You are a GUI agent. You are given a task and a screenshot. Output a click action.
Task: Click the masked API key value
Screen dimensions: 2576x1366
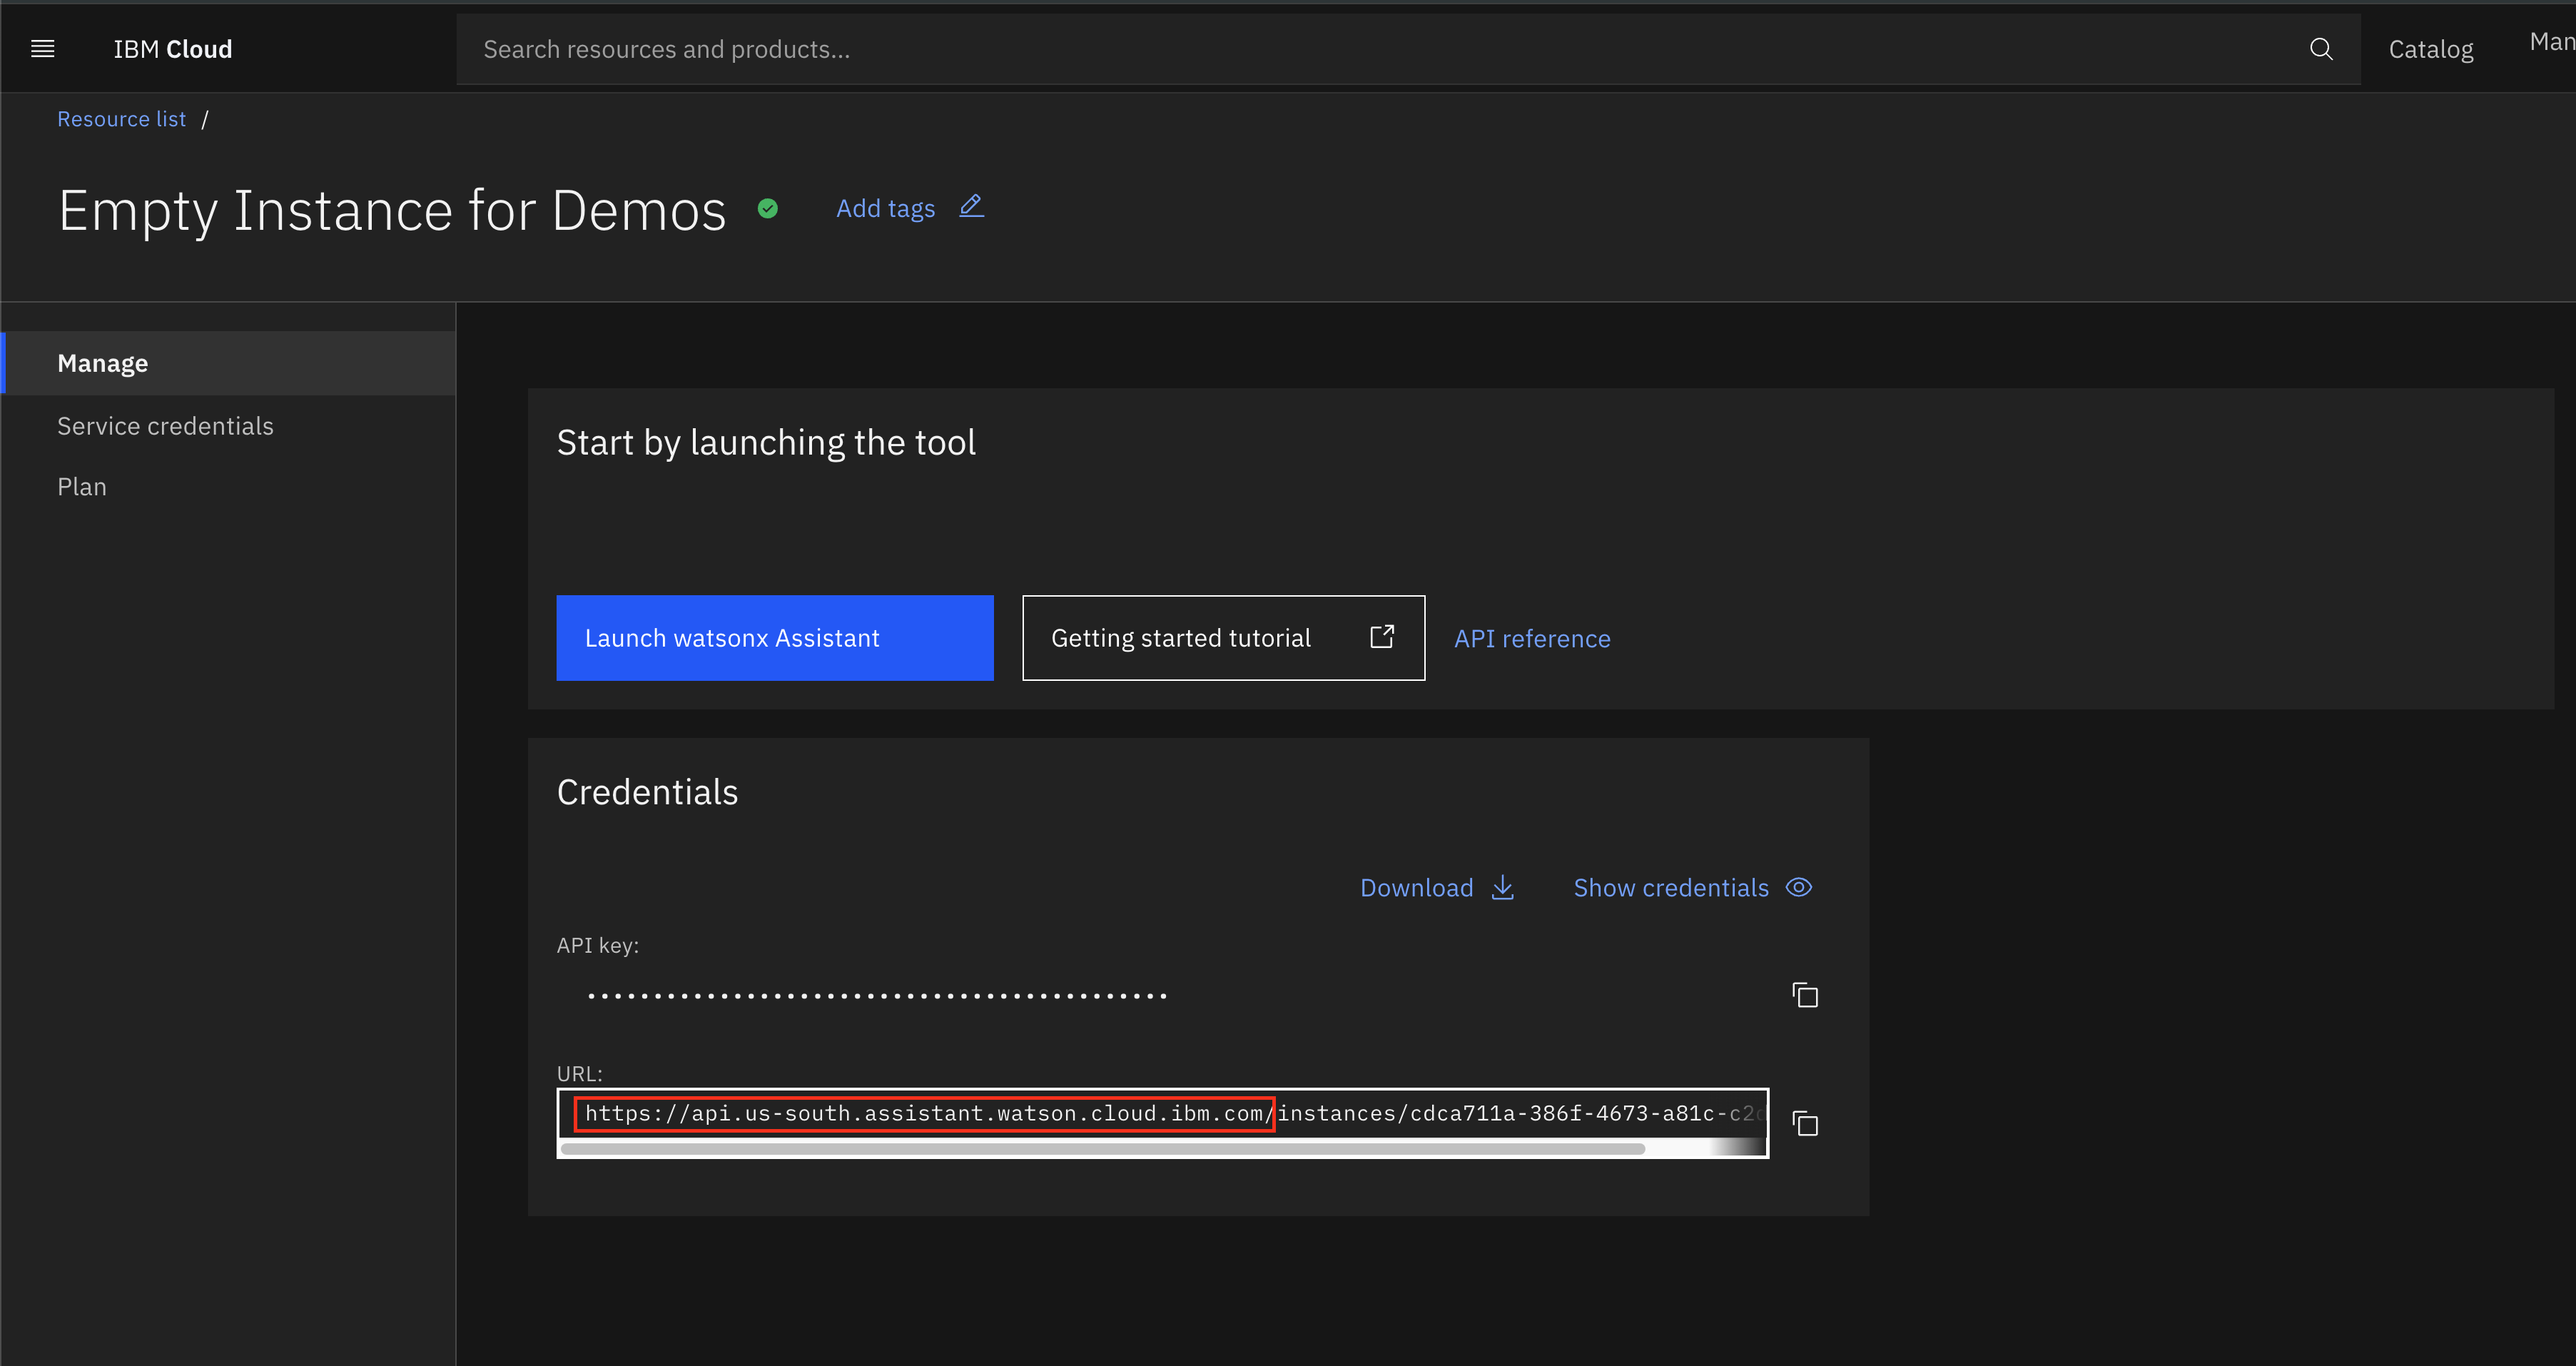877,996
